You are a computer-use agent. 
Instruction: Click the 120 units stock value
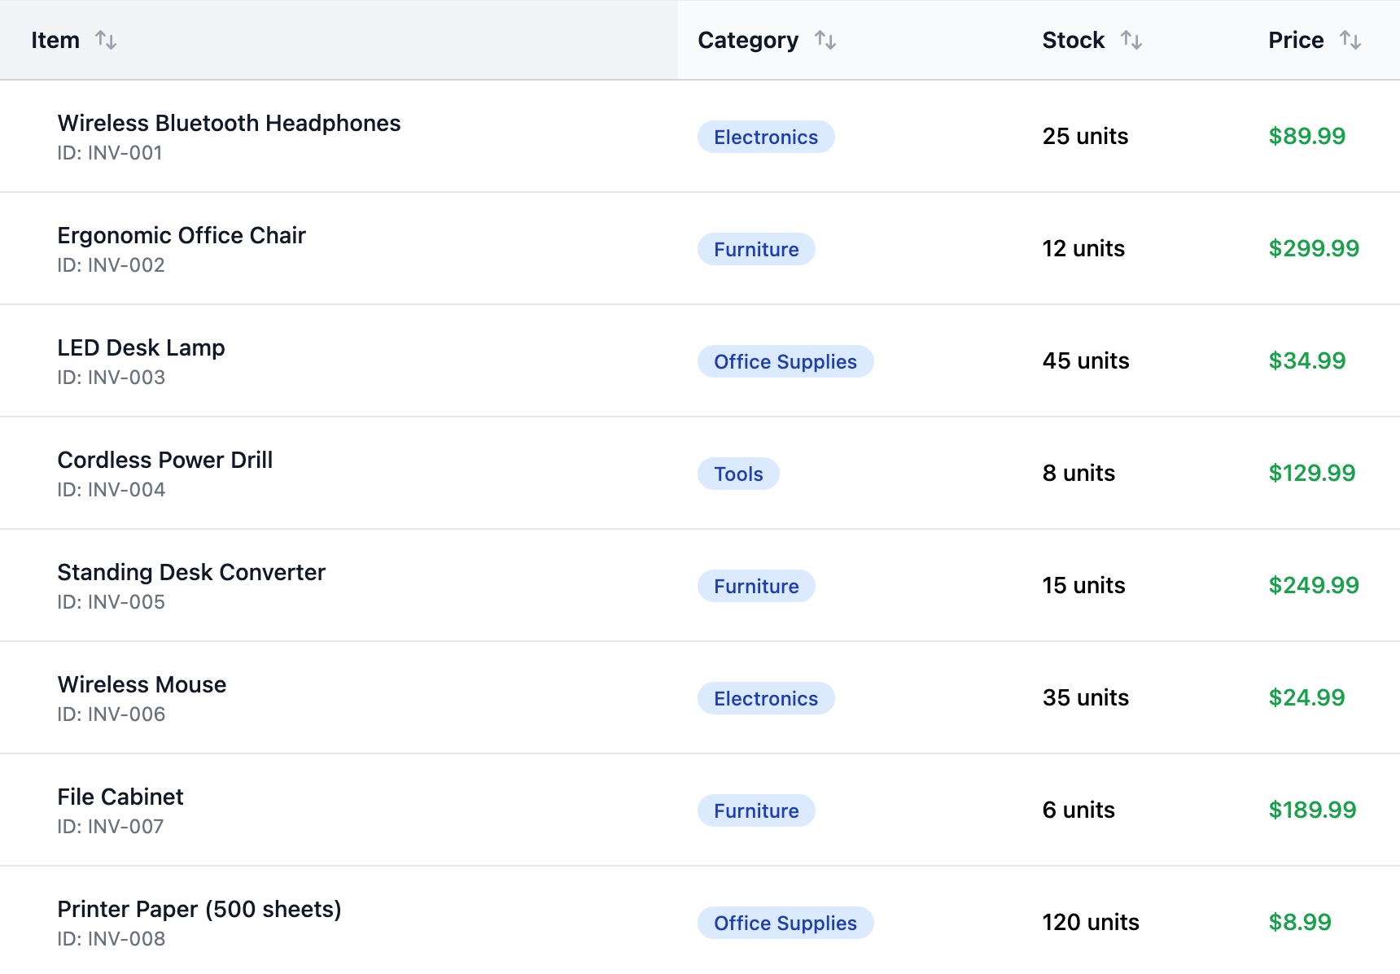coord(1090,922)
